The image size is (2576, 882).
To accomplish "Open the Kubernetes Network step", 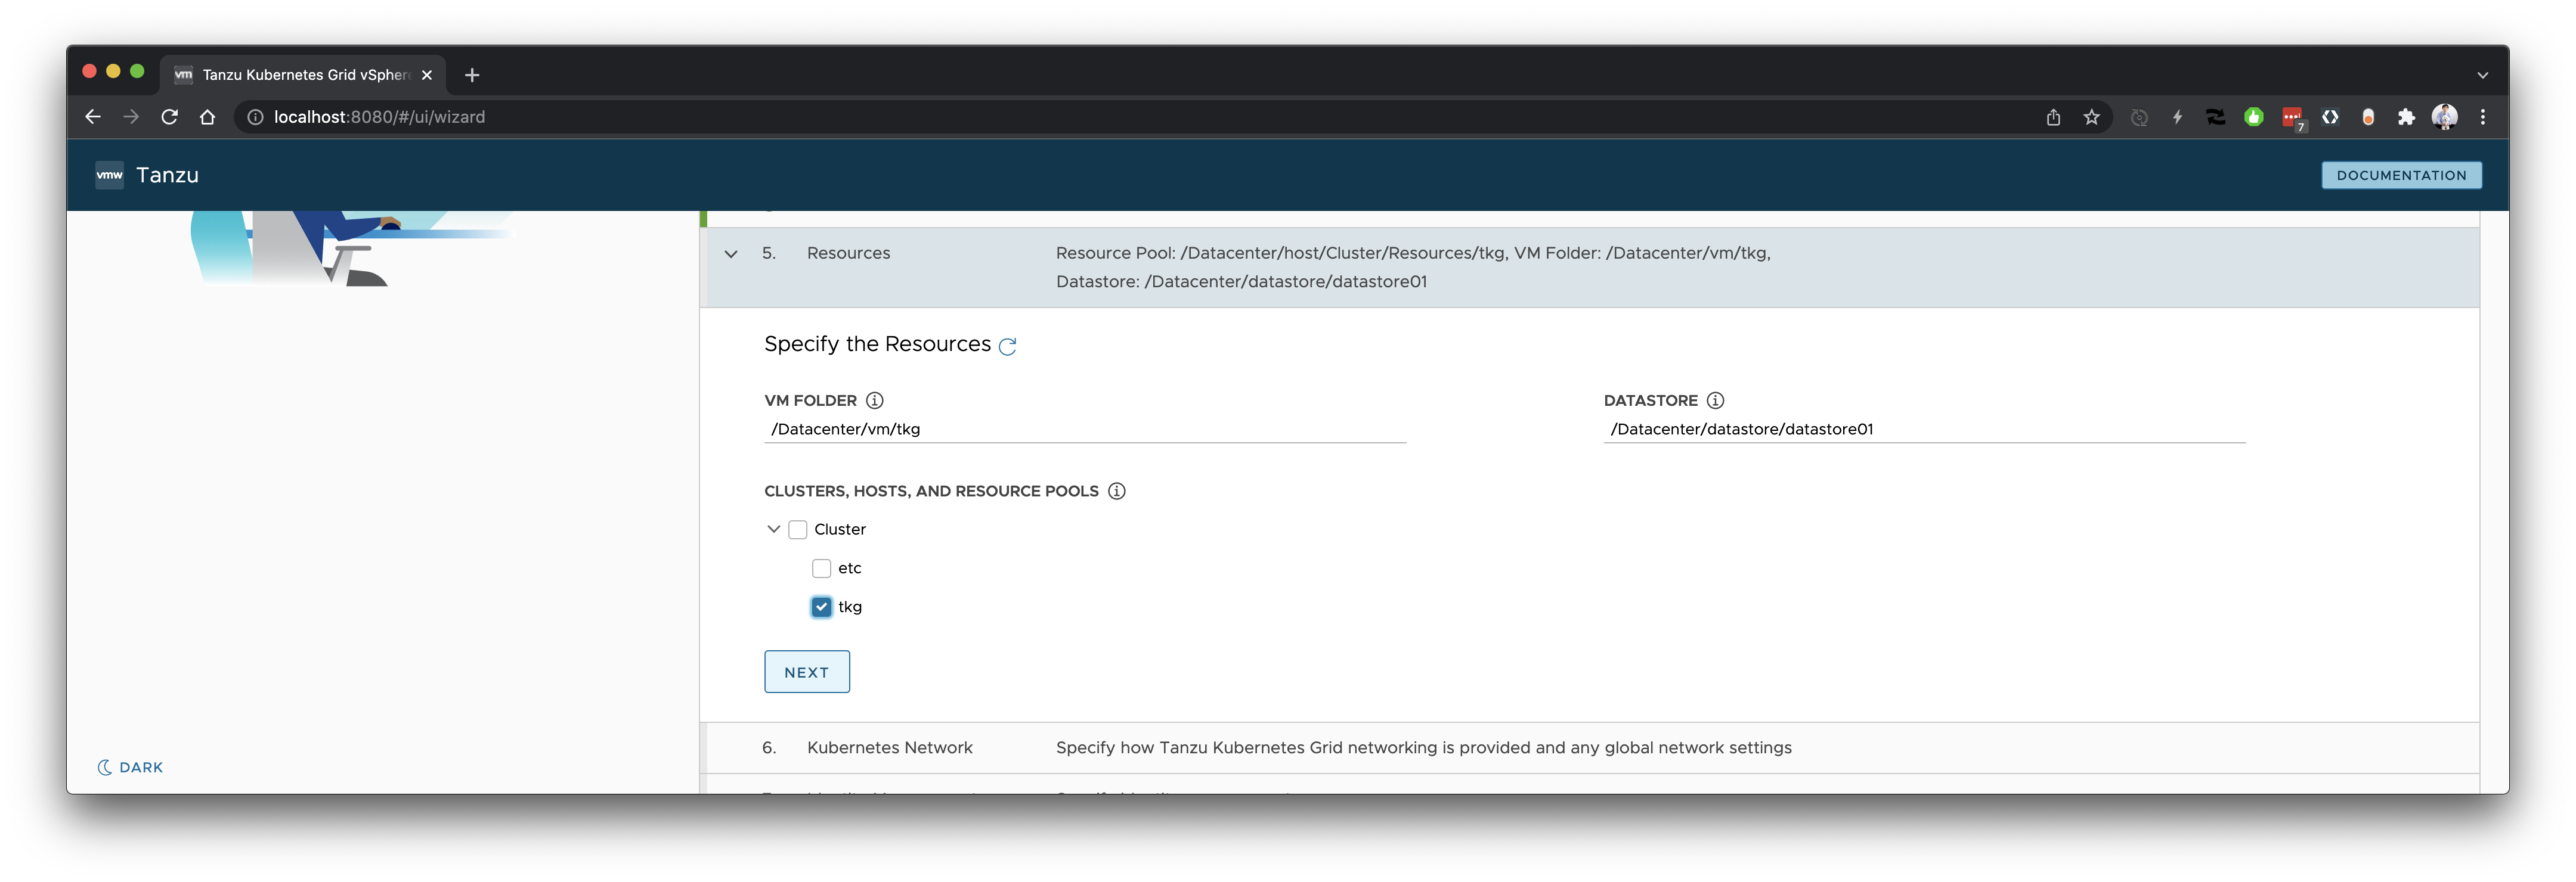I will [x=1590, y=748].
